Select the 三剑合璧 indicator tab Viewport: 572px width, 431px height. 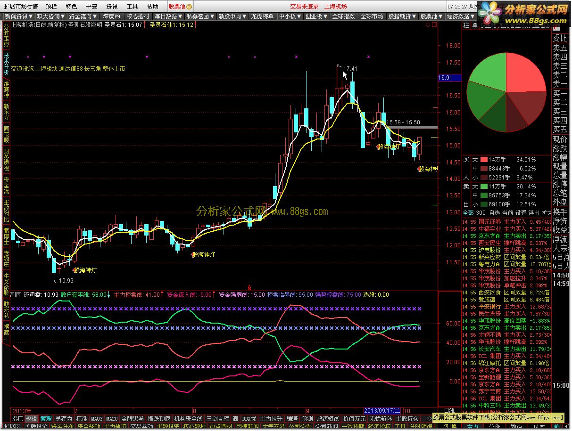(218, 418)
